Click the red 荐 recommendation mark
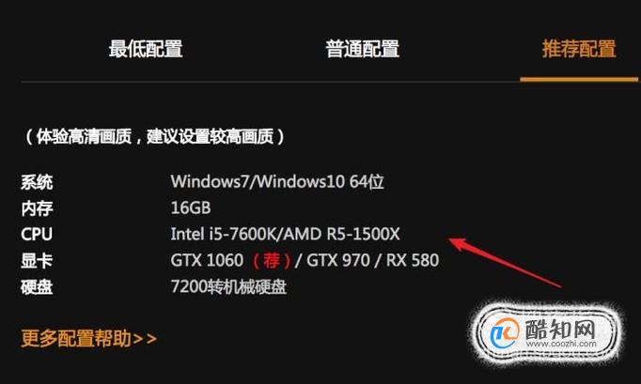641x384 pixels. coord(272,260)
